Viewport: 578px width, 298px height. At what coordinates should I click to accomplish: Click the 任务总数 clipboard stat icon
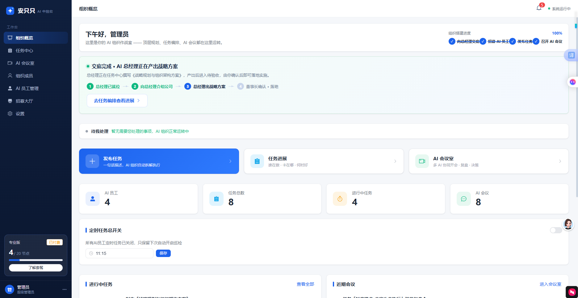(x=216, y=199)
